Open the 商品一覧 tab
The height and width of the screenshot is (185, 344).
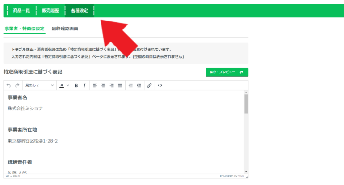[x=21, y=11]
